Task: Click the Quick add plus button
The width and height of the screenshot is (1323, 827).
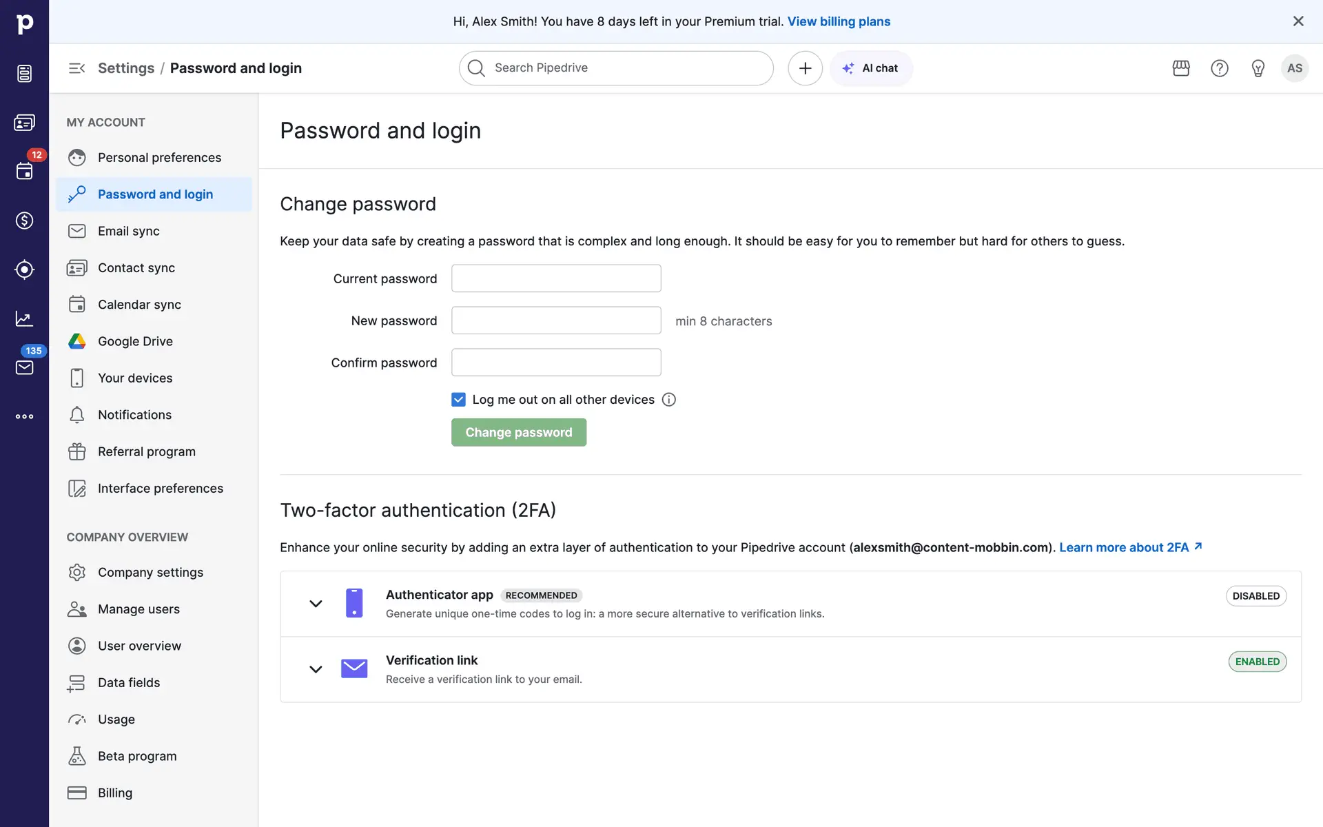Action: [805, 68]
